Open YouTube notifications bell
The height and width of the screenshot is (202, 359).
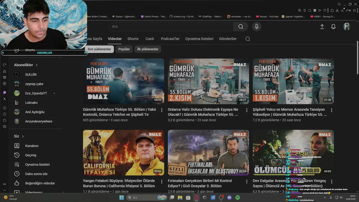[333, 27]
